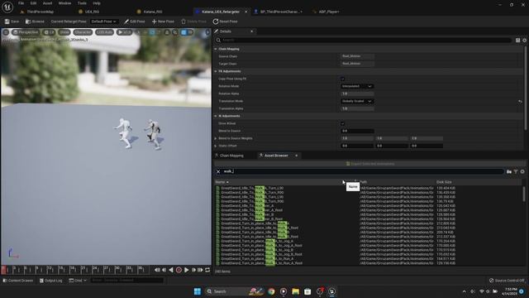The height and width of the screenshot is (298, 529).
Task: Open the Lit view mode menu
Action: pos(50,32)
